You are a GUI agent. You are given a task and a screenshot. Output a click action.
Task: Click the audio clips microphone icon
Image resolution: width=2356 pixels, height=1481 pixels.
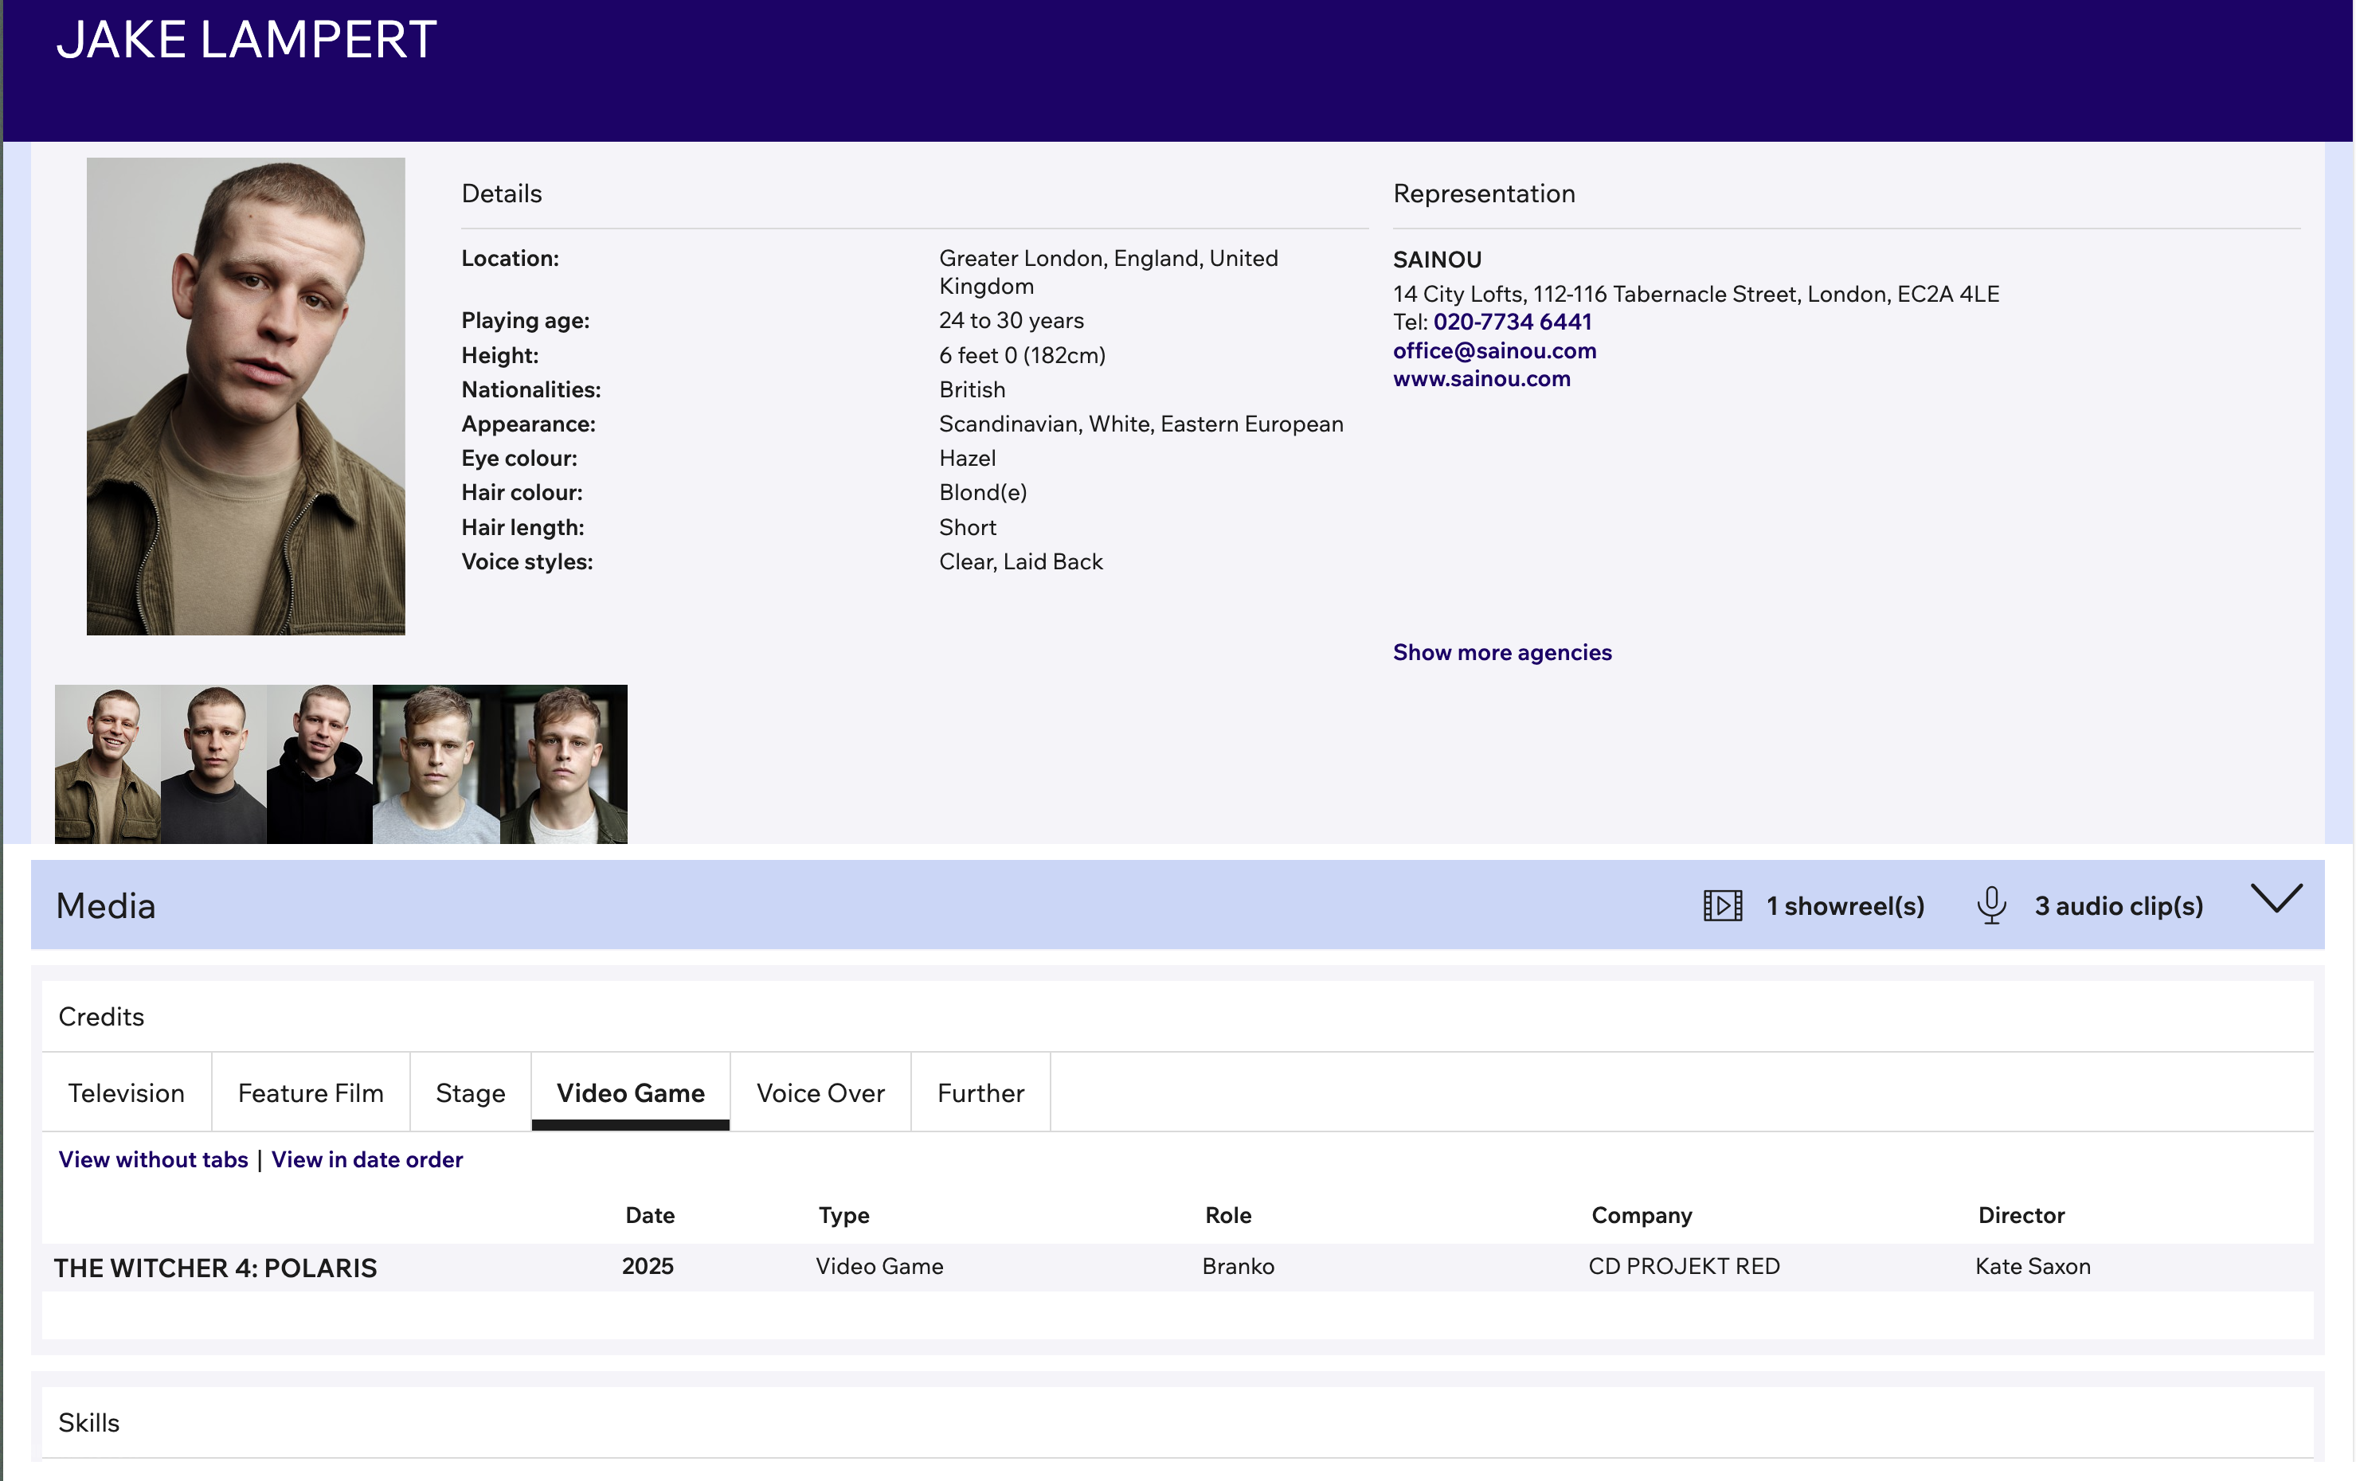coord(1990,905)
